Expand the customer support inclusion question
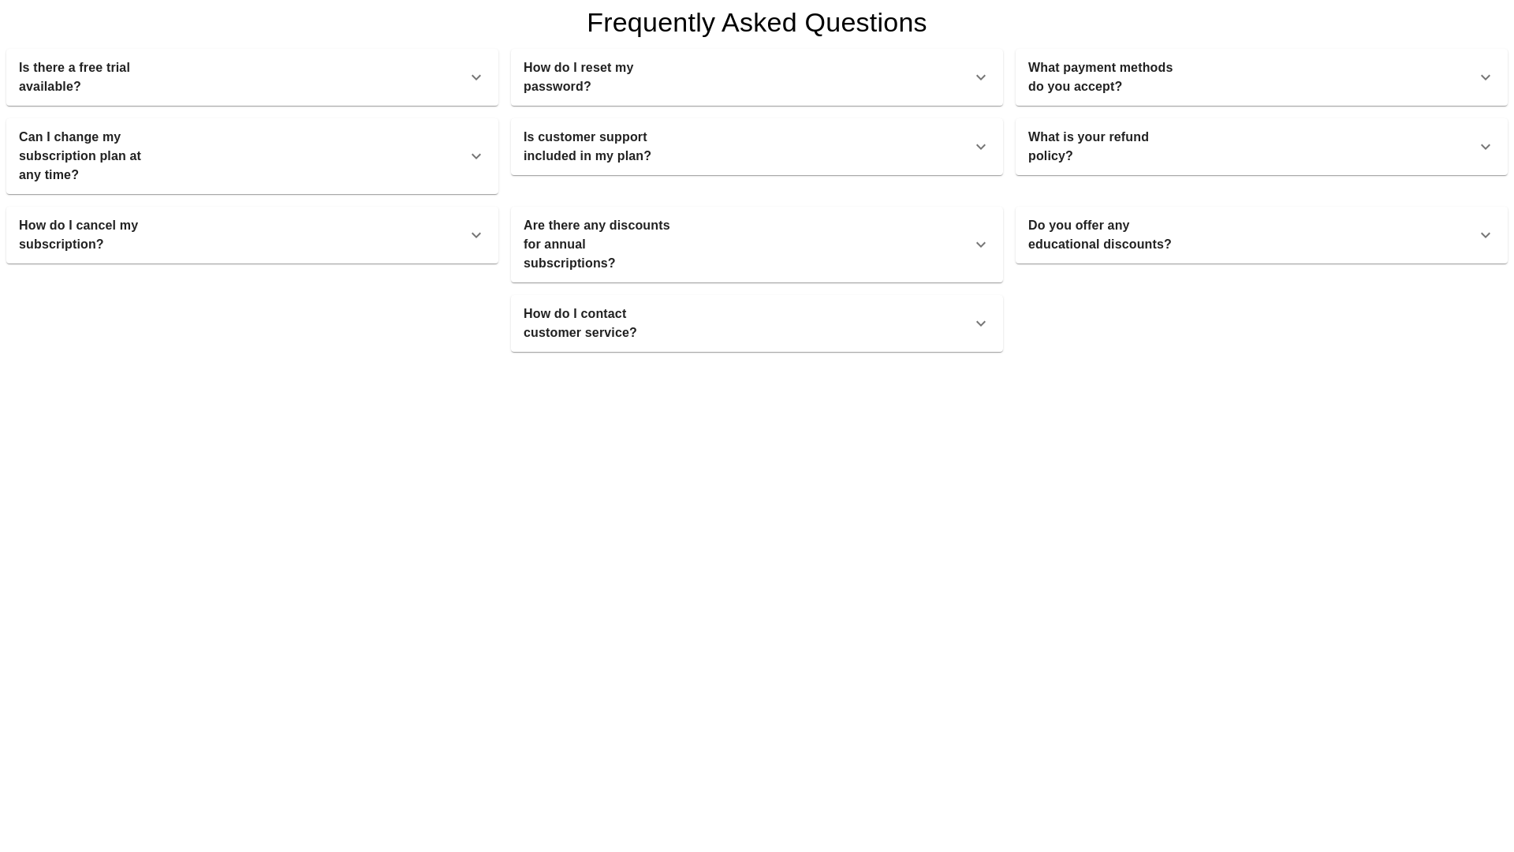This screenshot has width=1514, height=852. [756, 146]
